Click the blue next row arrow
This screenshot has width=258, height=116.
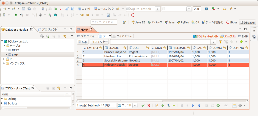pos(193,105)
